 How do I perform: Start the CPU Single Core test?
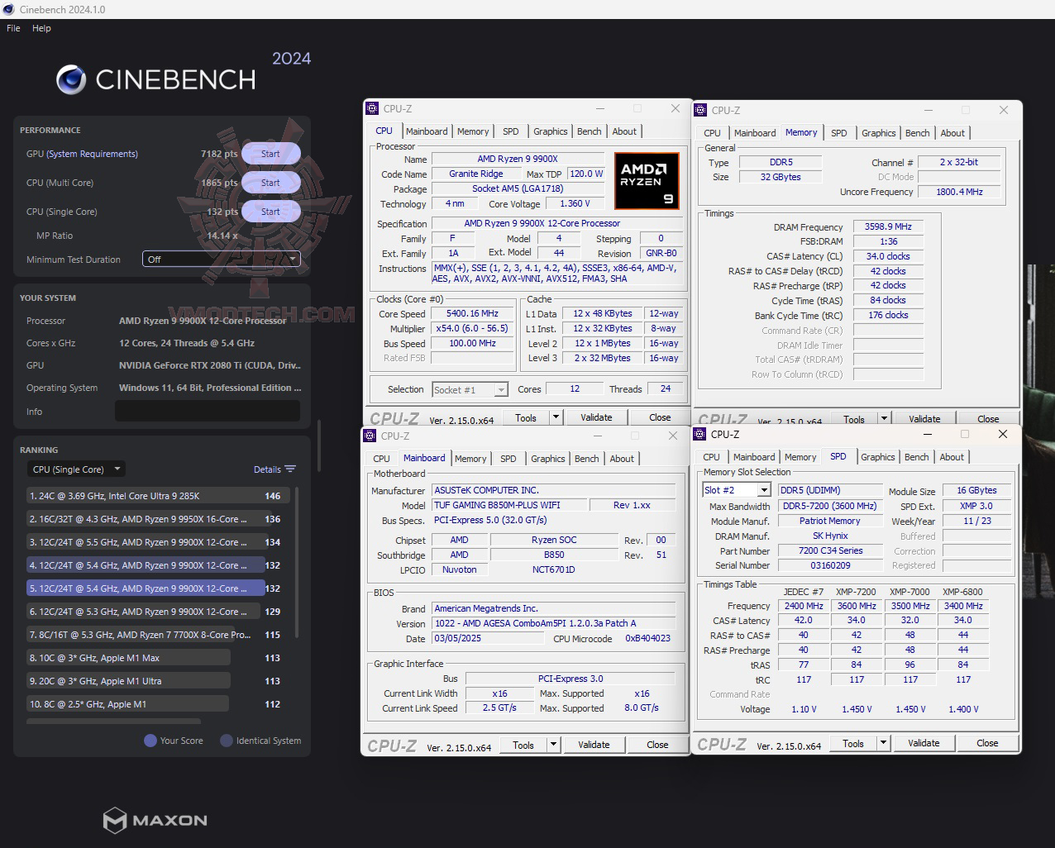tap(270, 212)
